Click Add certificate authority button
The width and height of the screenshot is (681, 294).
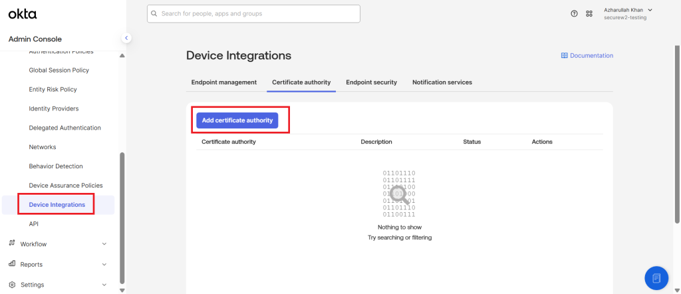237,120
